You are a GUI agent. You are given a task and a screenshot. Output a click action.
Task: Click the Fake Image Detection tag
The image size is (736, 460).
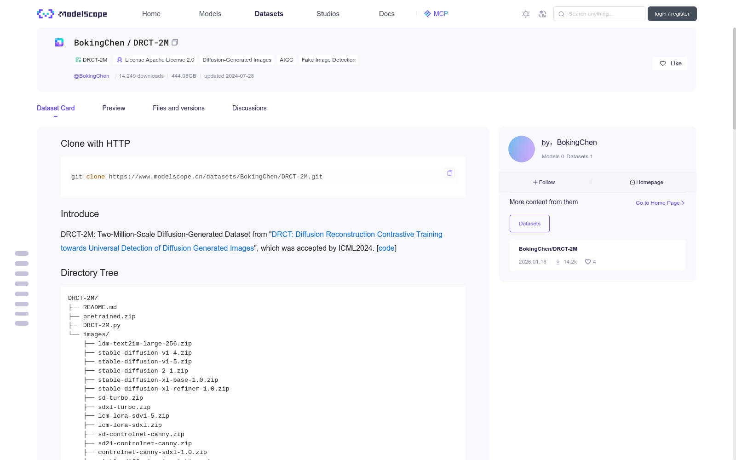tap(328, 60)
